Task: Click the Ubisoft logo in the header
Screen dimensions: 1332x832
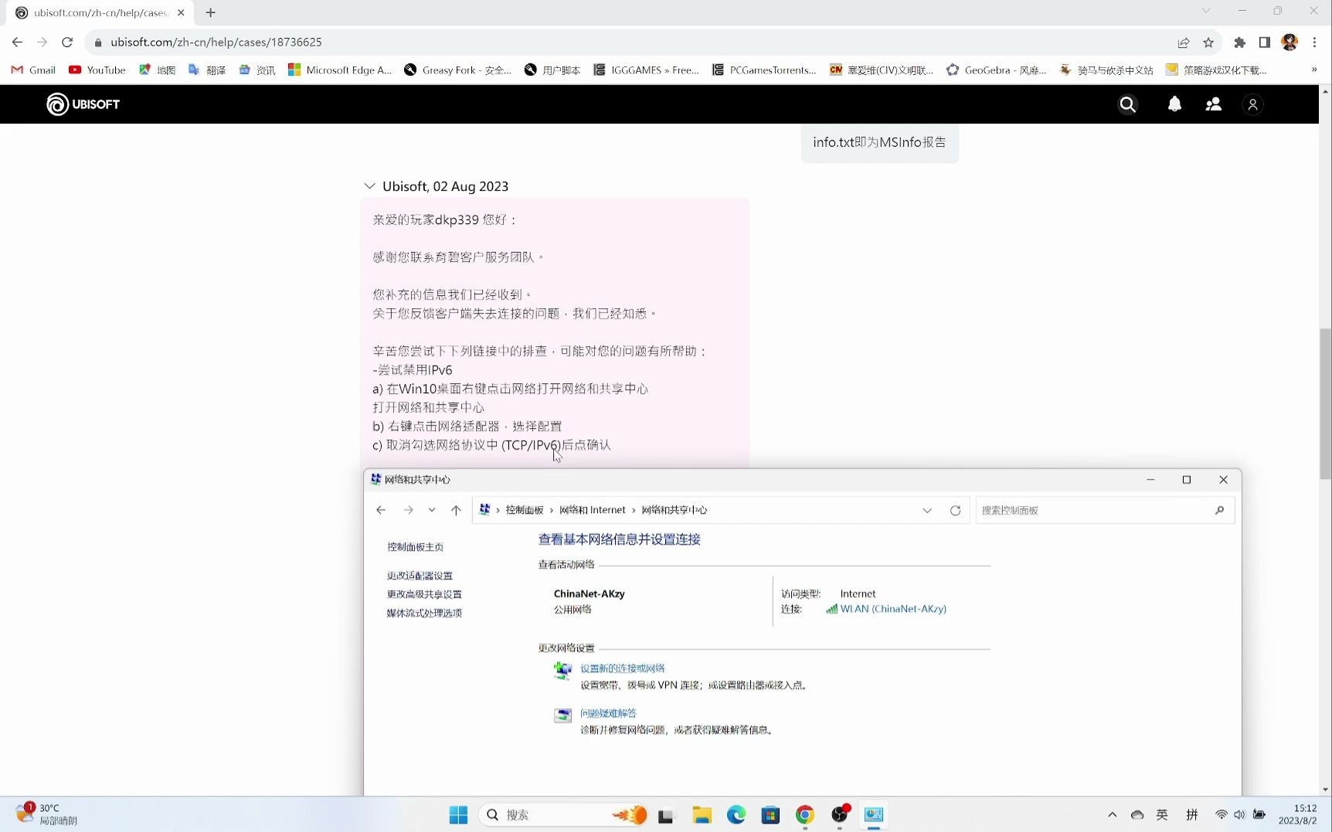Action: point(83,104)
